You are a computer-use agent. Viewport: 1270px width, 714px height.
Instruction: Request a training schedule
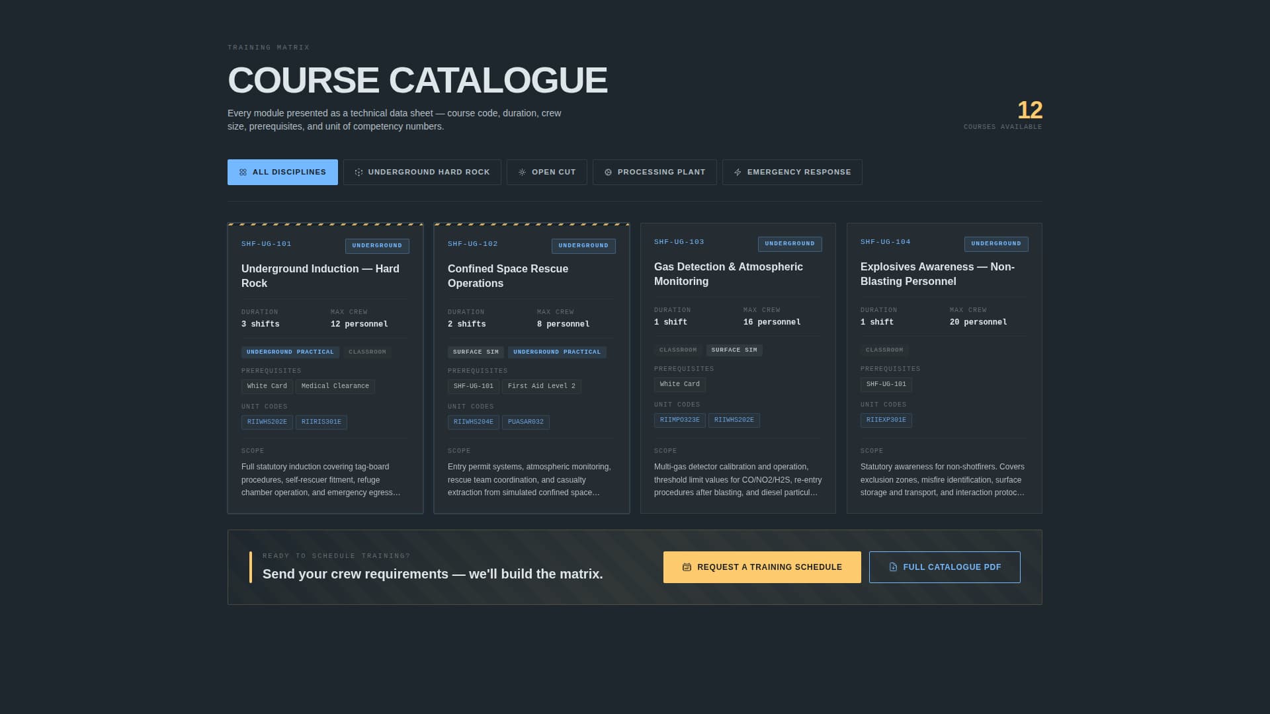762,567
